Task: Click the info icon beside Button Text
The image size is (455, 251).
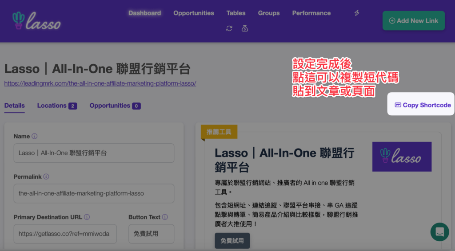Action: 165,217
